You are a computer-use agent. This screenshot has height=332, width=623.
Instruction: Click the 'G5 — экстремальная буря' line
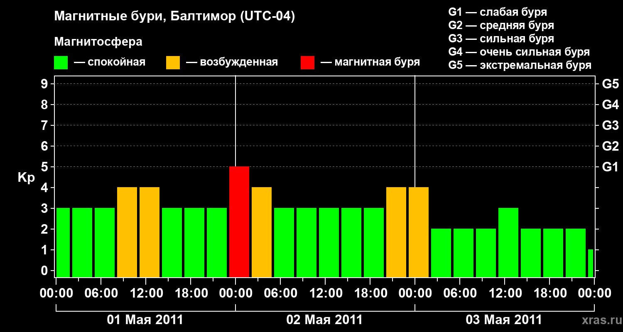pyautogui.click(x=520, y=65)
